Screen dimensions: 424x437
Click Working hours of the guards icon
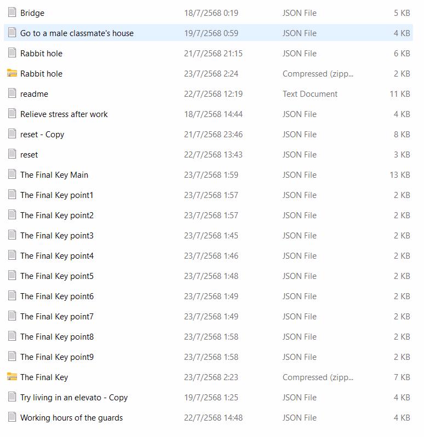coord(12,417)
